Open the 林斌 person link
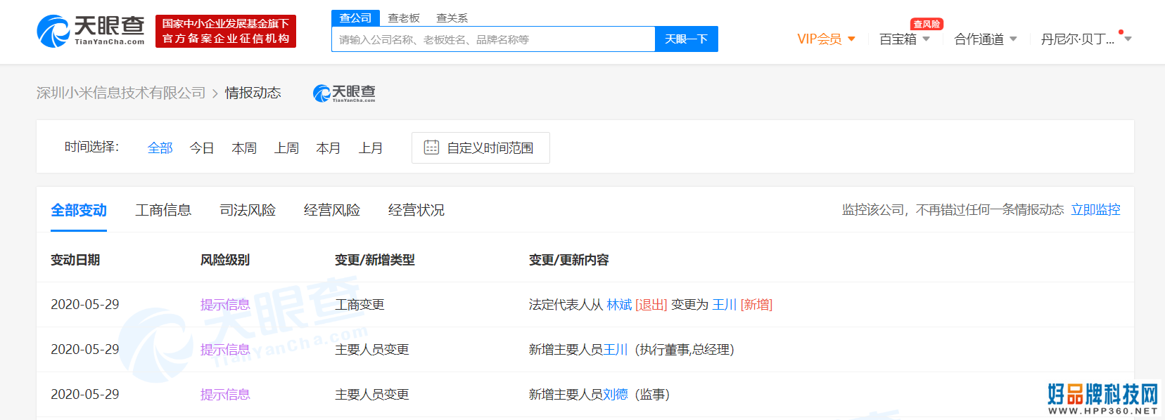Screen dimensions: 1165x420 click(619, 304)
